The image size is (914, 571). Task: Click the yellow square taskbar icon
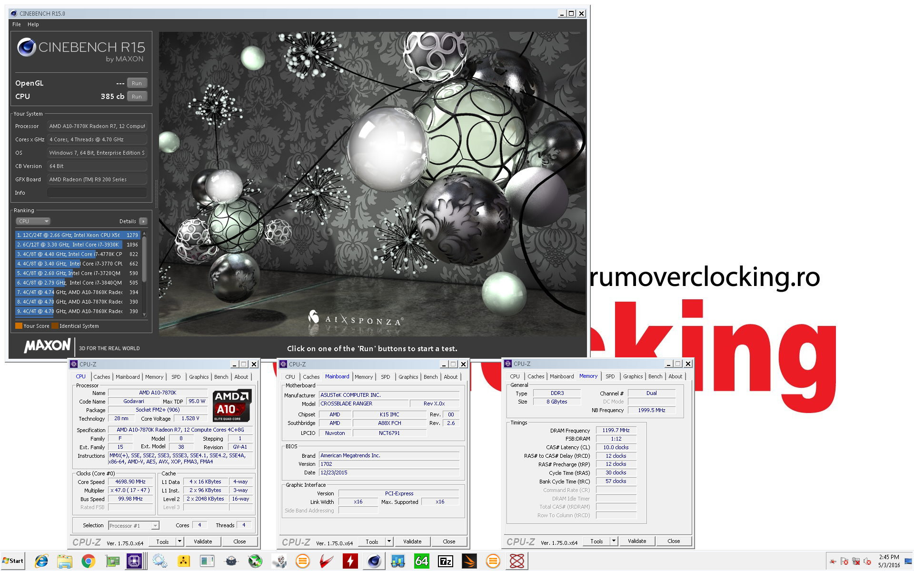(x=184, y=561)
